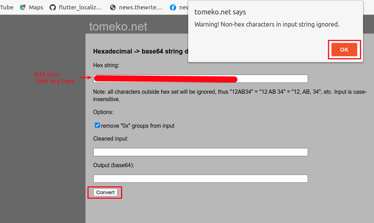Open the YouTube bookmark labeled "Tube"
The image size is (374, 223).
click(x=6, y=7)
